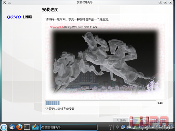Image resolution: width=175 pixels, height=131 pixels.
Task: Click the 19:59 clock
Action: pos(163,128)
